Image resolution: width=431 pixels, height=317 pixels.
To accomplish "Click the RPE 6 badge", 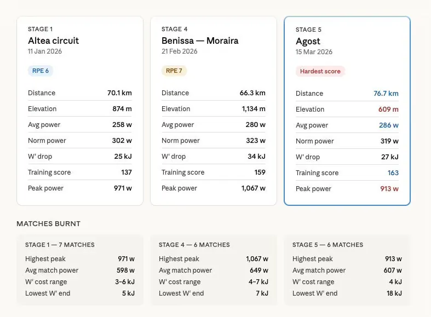I will (41, 71).
